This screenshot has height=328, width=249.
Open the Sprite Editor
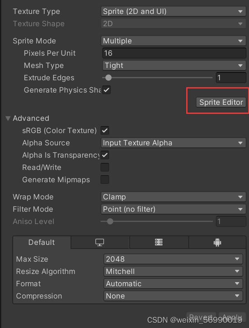pyautogui.click(x=221, y=102)
